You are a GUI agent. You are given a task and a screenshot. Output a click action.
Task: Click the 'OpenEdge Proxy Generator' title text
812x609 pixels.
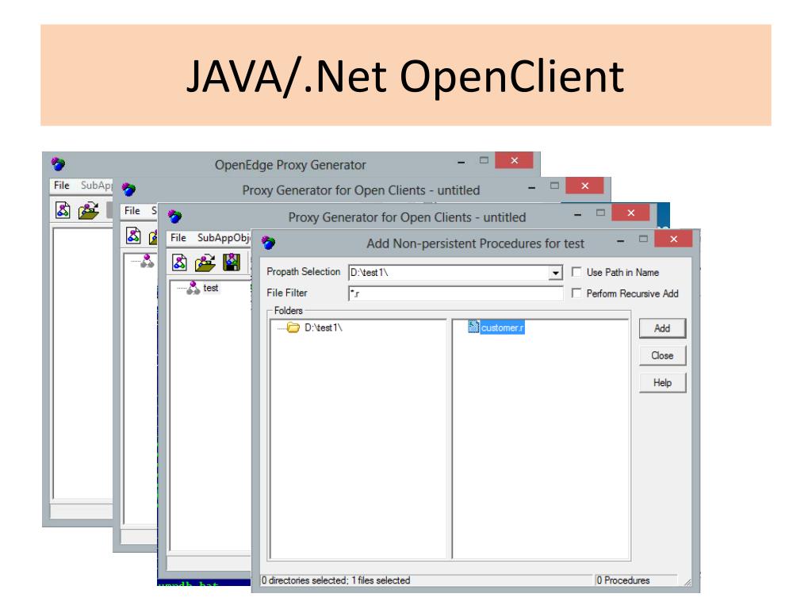pyautogui.click(x=290, y=165)
